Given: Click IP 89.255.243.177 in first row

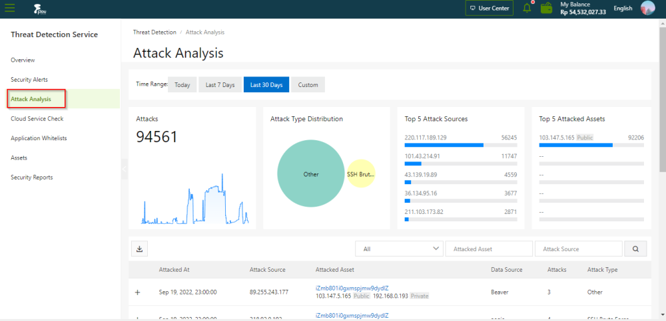Looking at the screenshot, I should tap(268, 292).
